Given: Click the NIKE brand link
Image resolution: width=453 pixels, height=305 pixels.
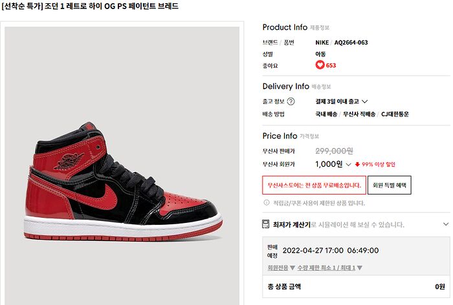Looking at the screenshot, I should tap(322, 43).
